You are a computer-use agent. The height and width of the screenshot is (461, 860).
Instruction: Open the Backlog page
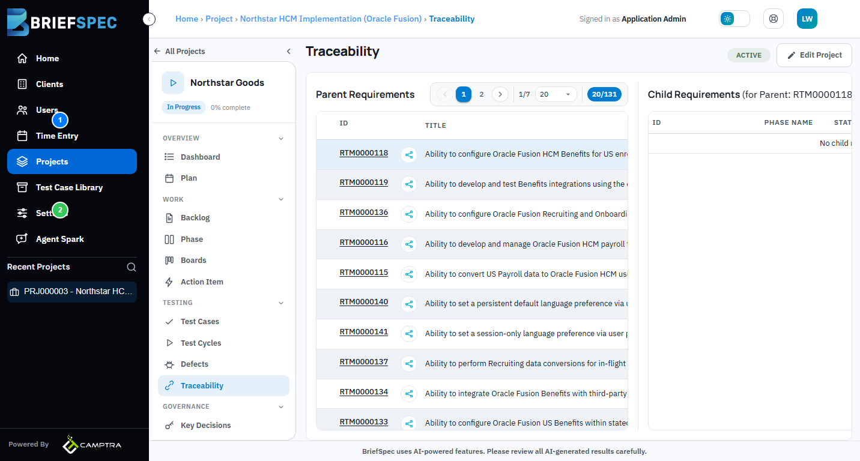(x=223, y=218)
